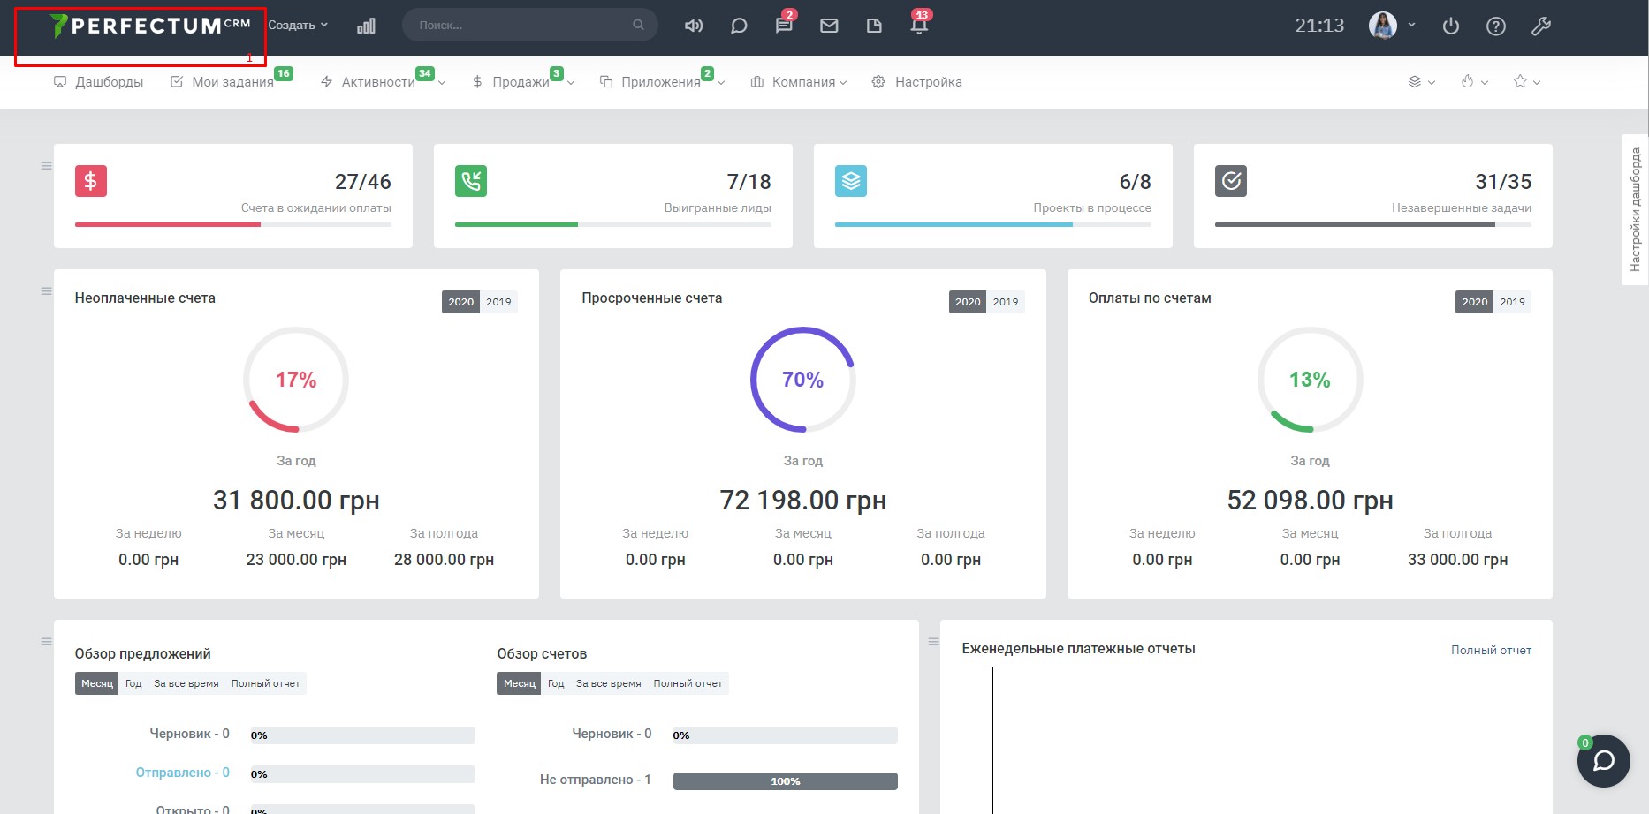Open Полный отчет link in weekly payments

tap(1491, 650)
